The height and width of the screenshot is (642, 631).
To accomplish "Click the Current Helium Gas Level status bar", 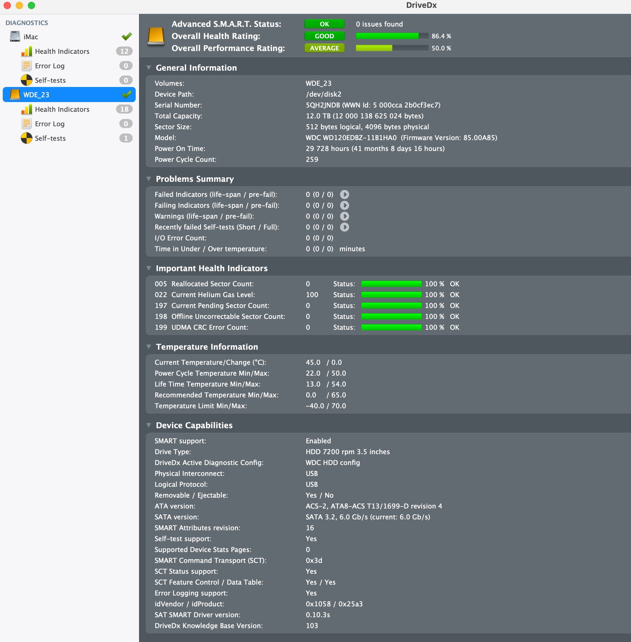I will 391,295.
